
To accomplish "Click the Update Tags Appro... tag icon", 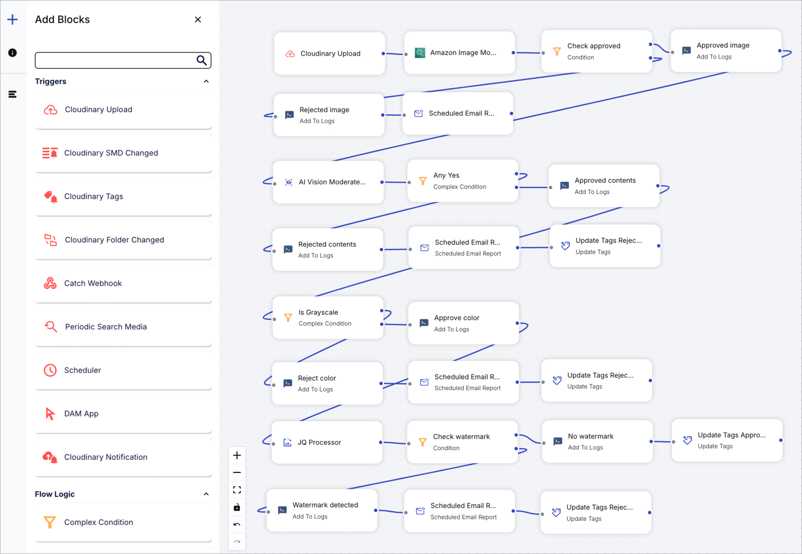I will pyautogui.click(x=688, y=440).
